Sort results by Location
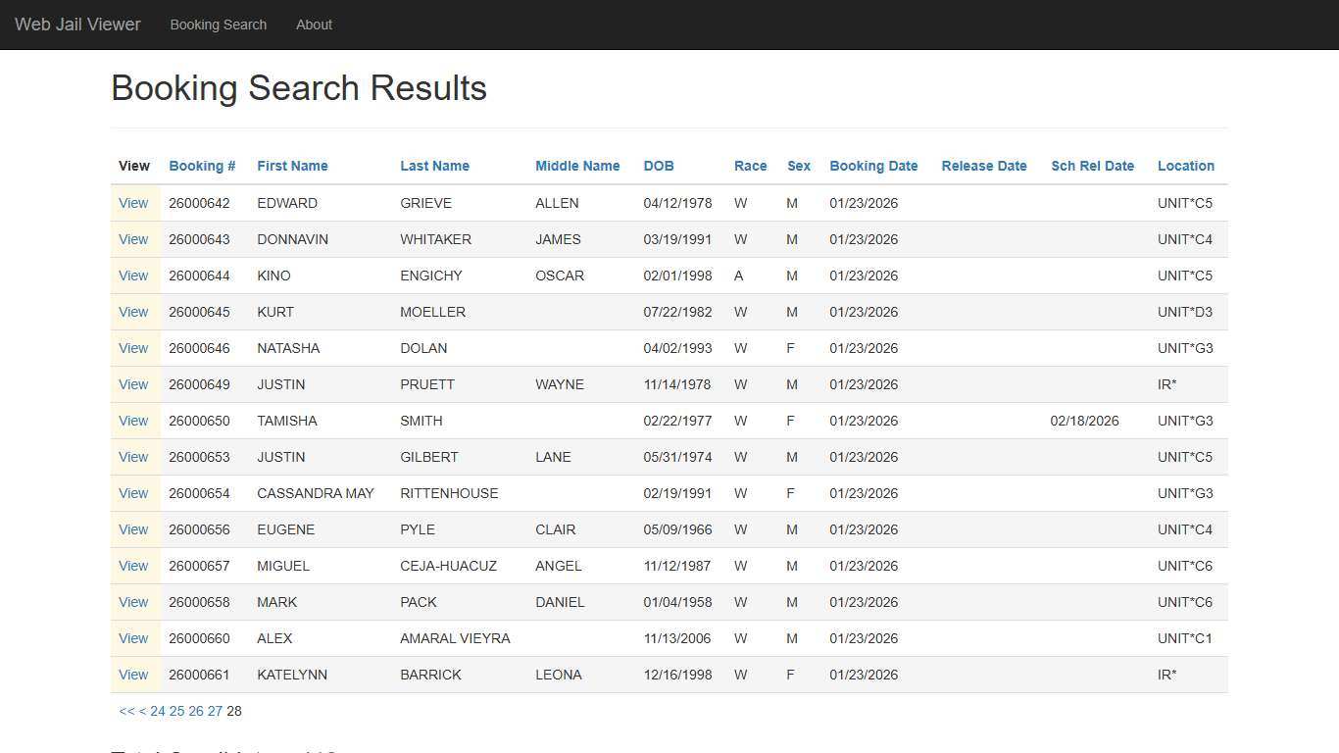Viewport: 1339px width, 753px height. [1185, 166]
